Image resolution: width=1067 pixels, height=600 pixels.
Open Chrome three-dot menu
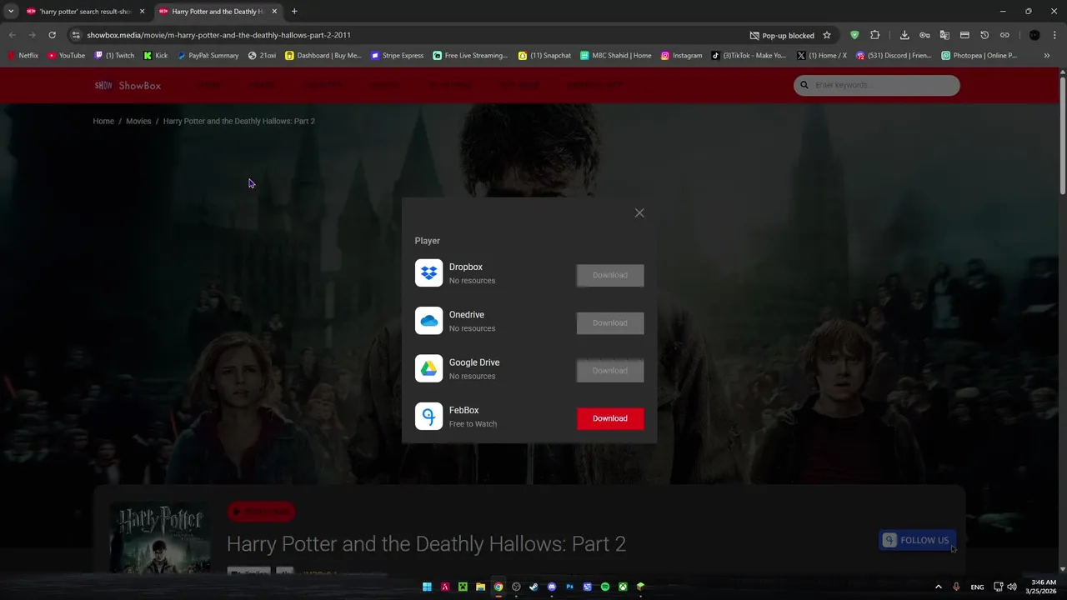click(1054, 35)
